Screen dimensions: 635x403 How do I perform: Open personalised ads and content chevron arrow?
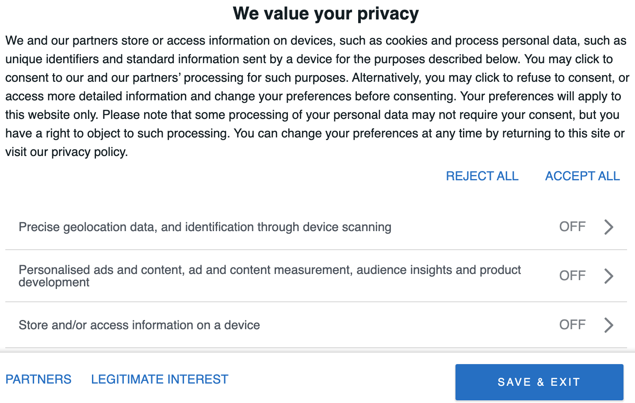(609, 276)
